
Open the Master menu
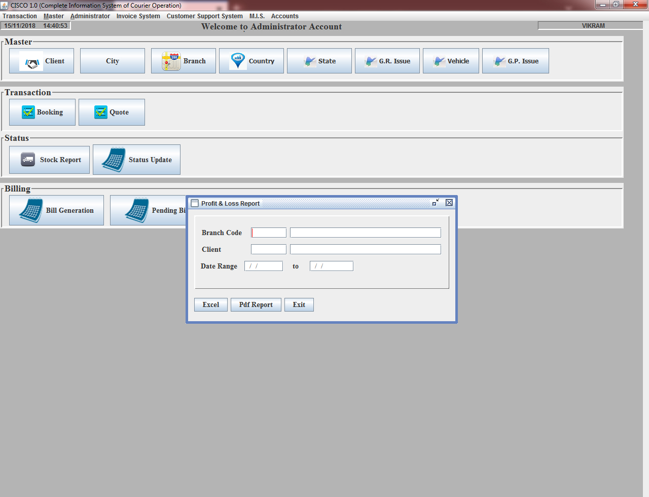tap(54, 16)
